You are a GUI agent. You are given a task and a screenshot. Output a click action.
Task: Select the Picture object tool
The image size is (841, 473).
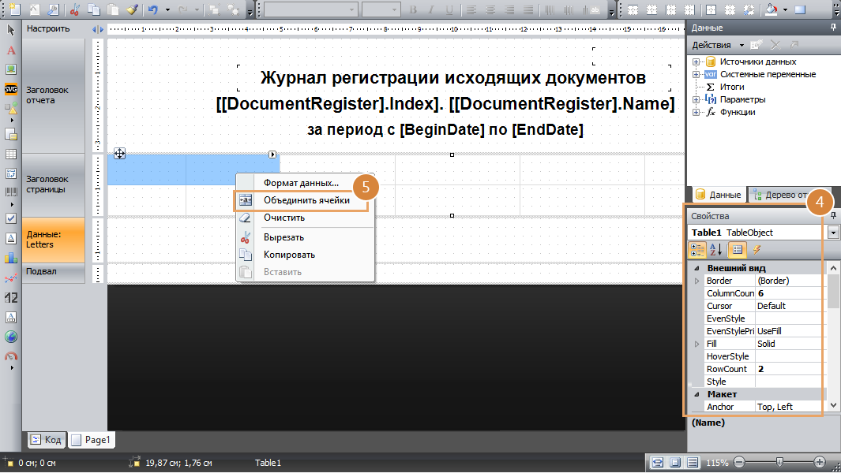point(11,69)
